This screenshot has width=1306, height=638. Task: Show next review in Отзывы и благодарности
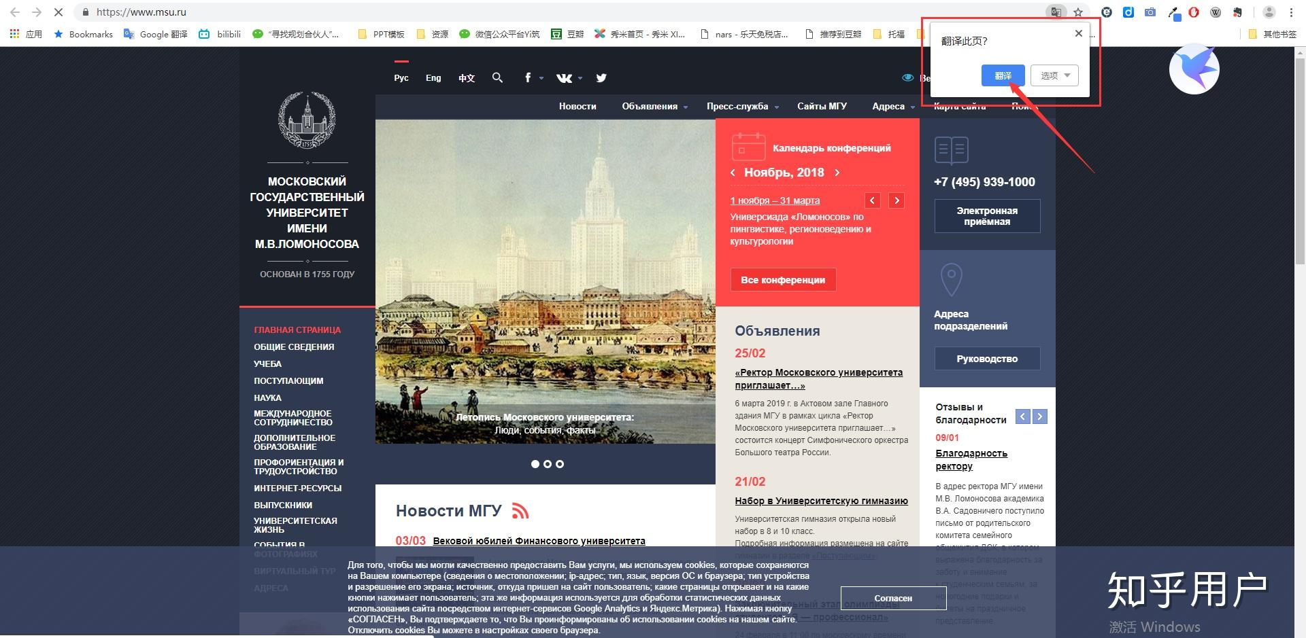pos(1039,417)
